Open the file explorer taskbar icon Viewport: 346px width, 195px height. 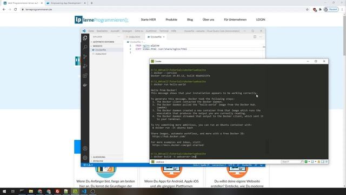(31, 191)
